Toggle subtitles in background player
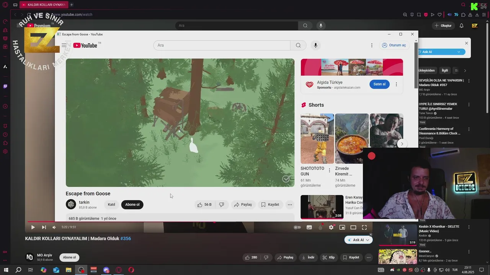Screen dimensions: 490x275 tap(309, 227)
